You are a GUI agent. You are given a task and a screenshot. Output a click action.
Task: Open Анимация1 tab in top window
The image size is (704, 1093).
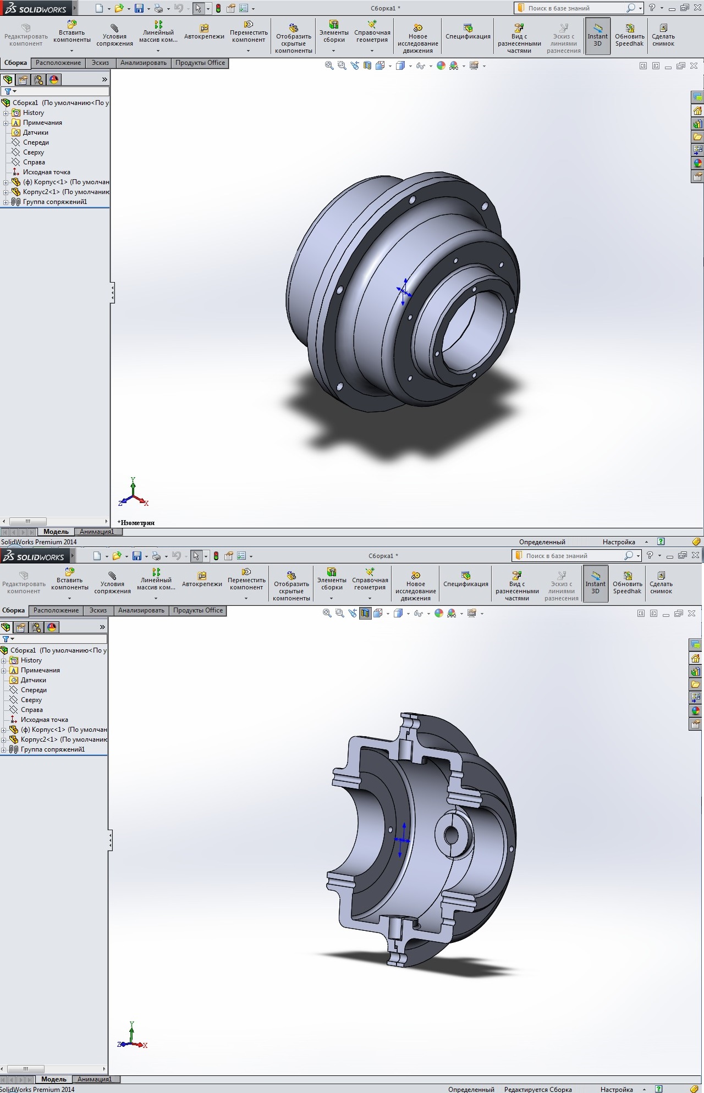pyautogui.click(x=97, y=532)
